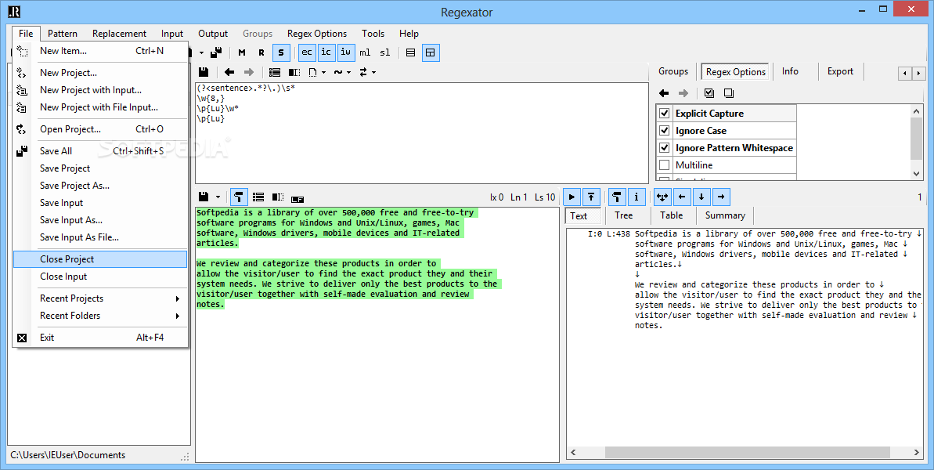Click the check-all icon in Regex Options
This screenshot has height=470, width=934.
[x=709, y=93]
